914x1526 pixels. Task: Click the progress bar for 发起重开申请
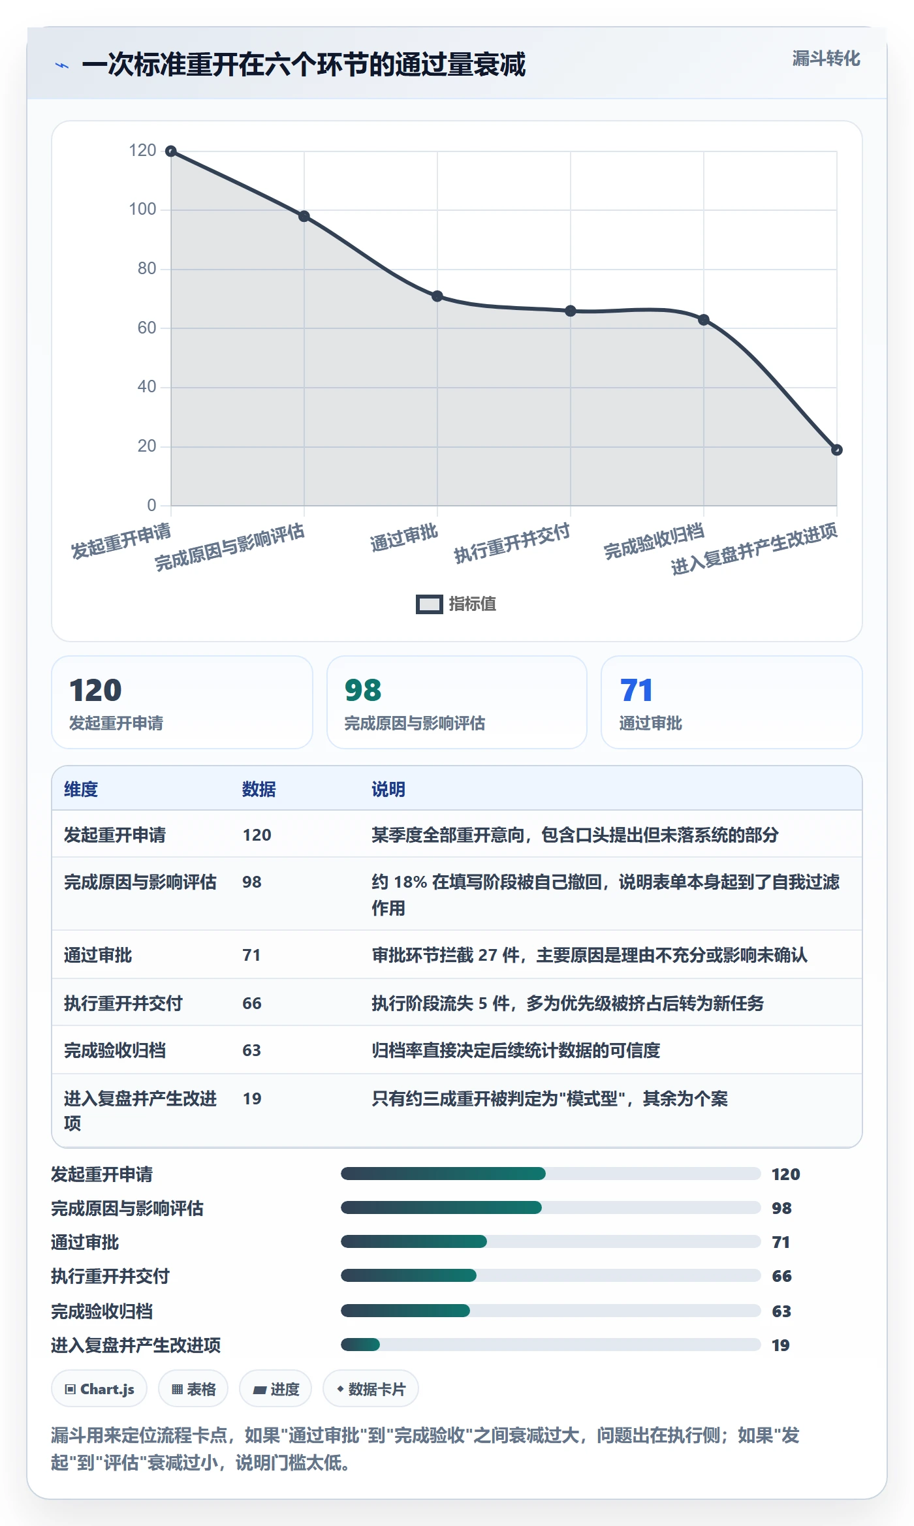551,1174
